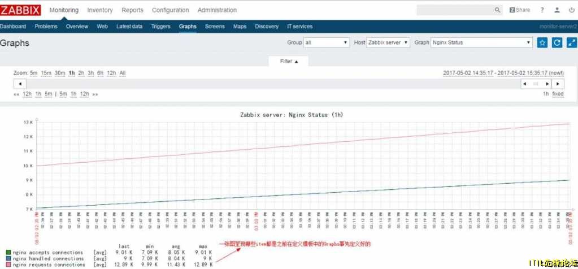Go to IT services tab
This screenshot has width=578, height=269.
[299, 27]
